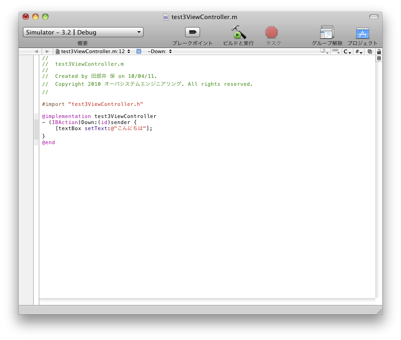Open the bookmarks popup in navigation bar
The image size is (401, 340).
tap(324, 51)
